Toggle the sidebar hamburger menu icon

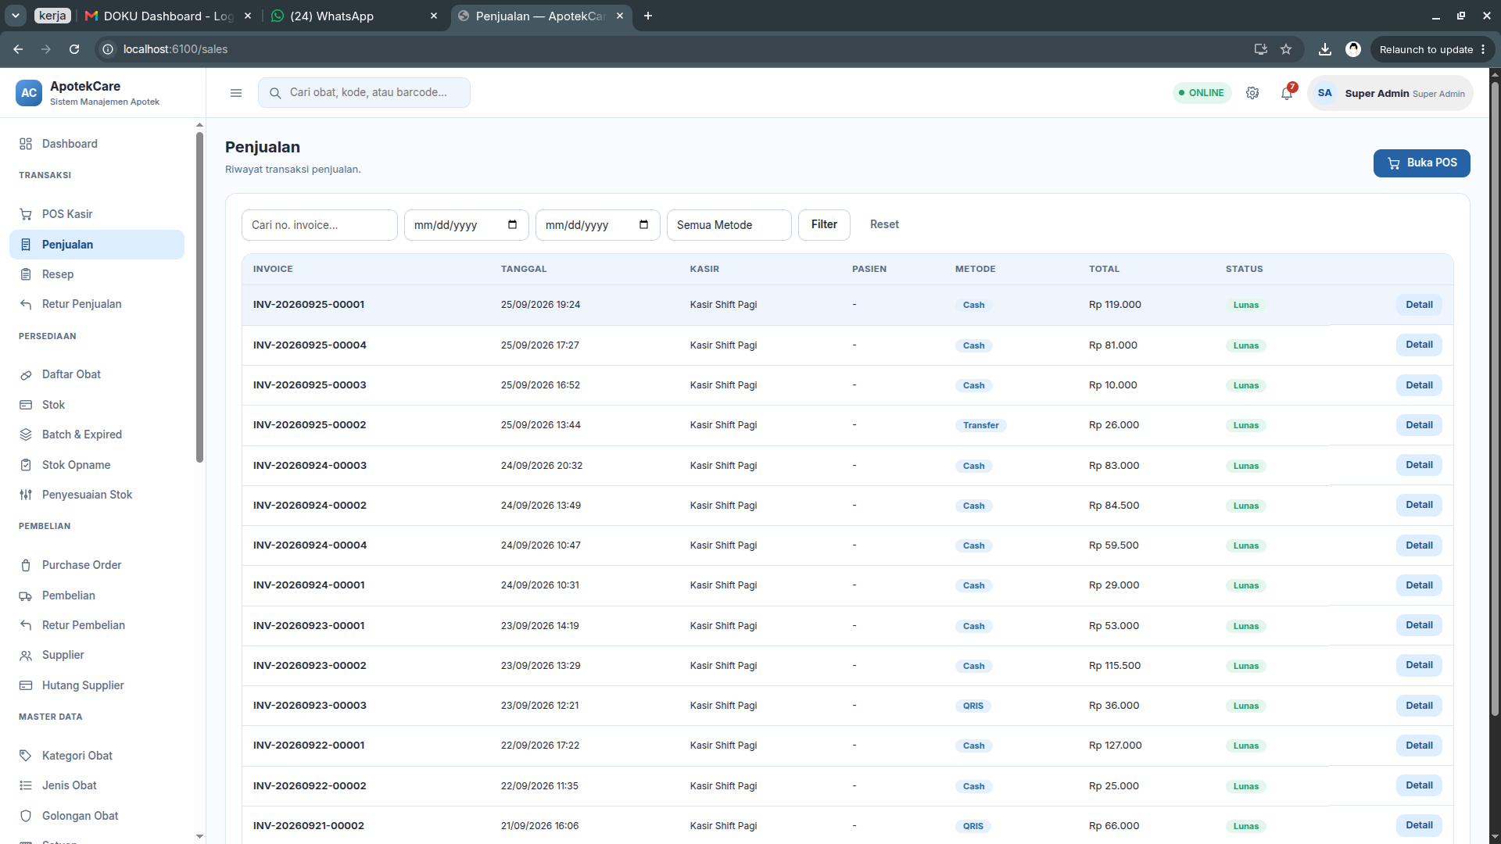236,93
